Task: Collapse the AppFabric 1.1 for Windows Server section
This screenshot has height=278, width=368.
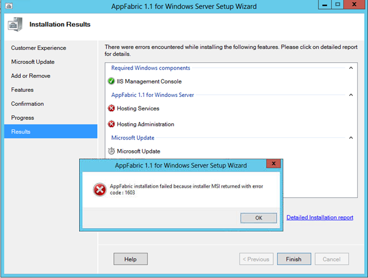Action: coord(351,95)
